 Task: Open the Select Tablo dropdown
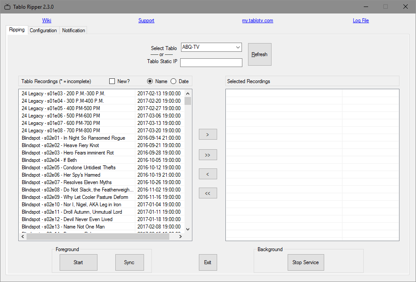point(238,47)
